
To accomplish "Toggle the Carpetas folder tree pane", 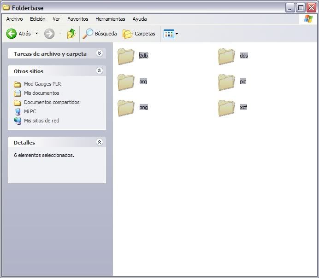I will 139,34.
